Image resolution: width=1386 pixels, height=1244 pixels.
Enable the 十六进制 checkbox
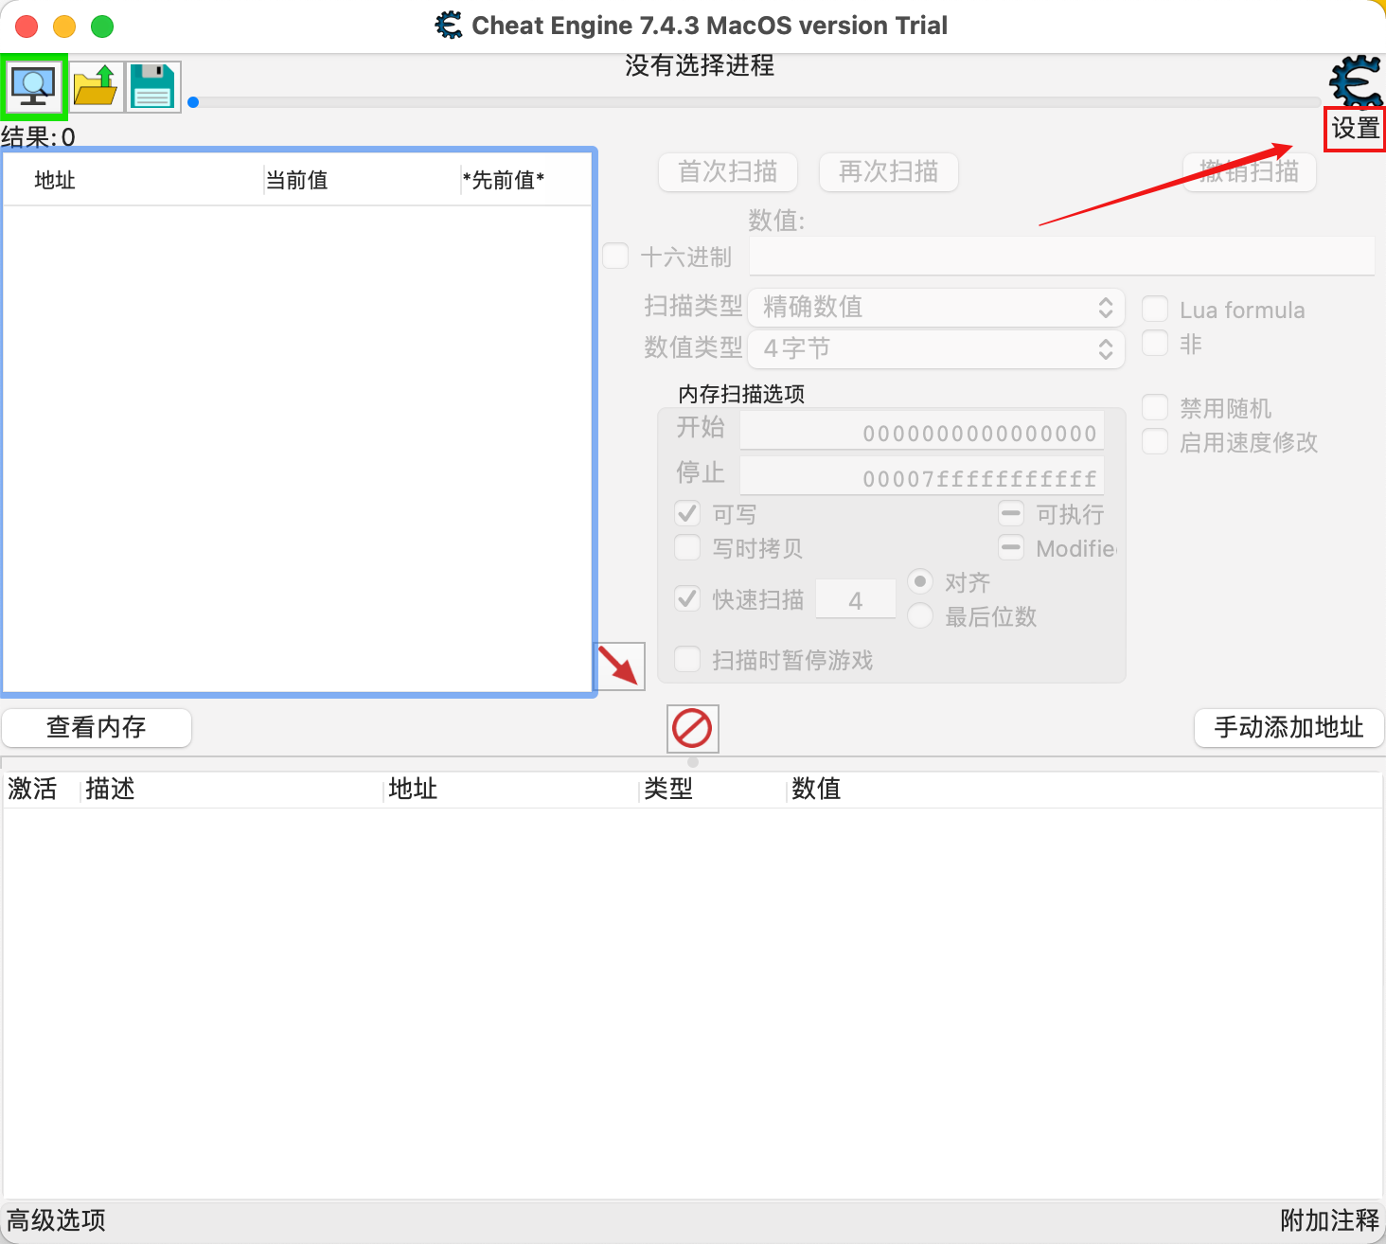(614, 256)
